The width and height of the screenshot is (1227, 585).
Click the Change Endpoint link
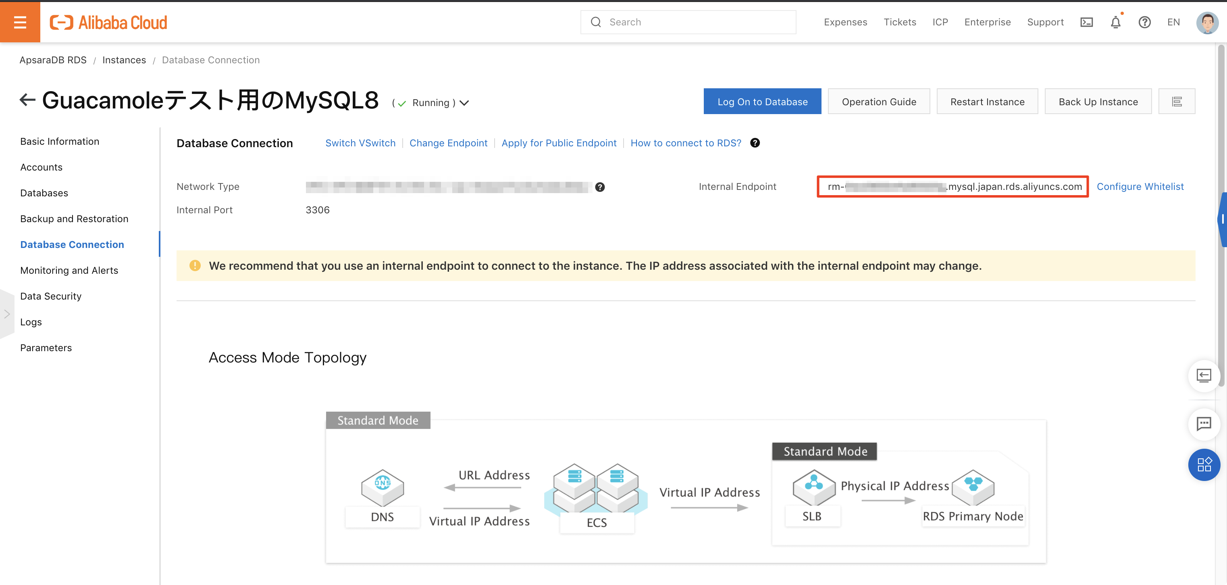448,143
